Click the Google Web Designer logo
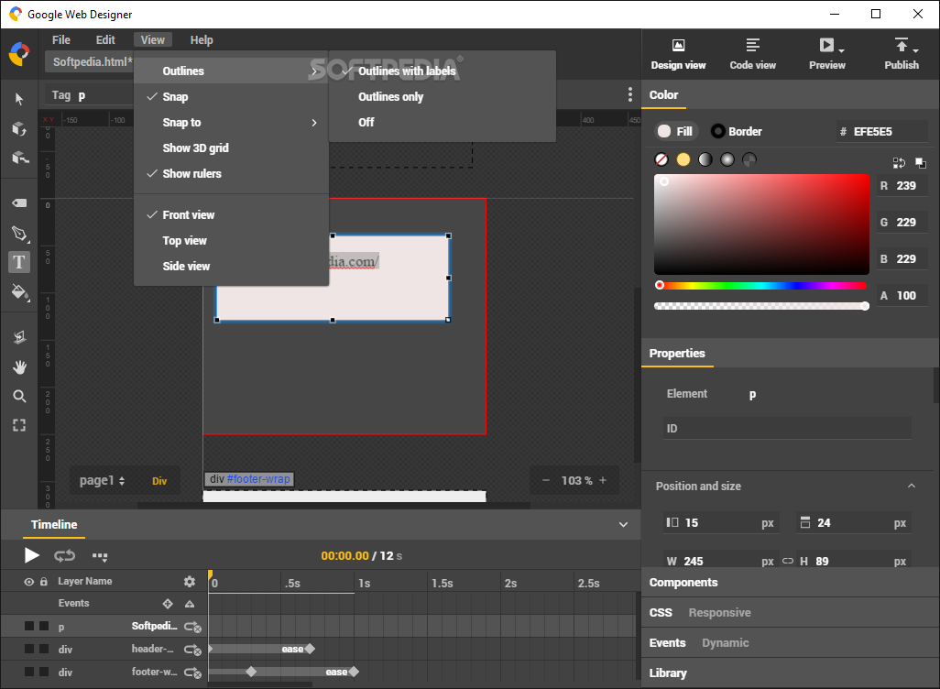Image resolution: width=940 pixels, height=689 pixels. point(19,54)
